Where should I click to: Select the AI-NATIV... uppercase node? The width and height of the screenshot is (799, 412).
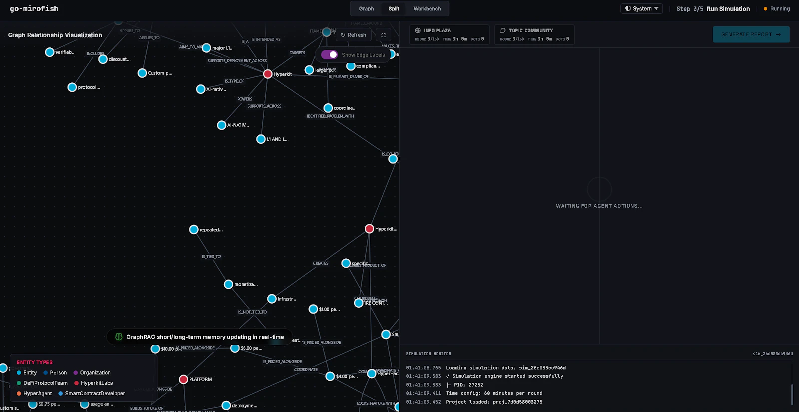point(222,125)
